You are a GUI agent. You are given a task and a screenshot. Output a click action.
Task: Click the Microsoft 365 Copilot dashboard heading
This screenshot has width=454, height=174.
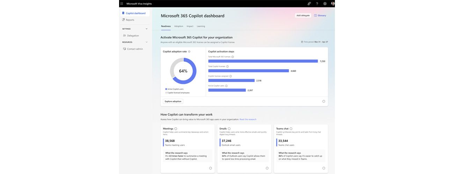[x=192, y=16]
